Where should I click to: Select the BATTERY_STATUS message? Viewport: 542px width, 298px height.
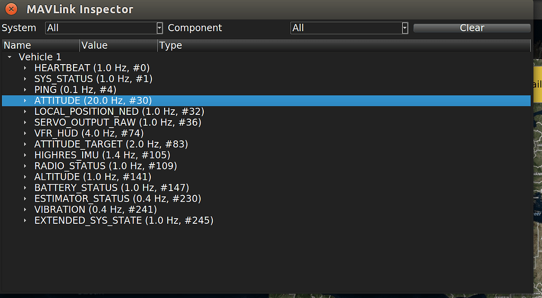(x=111, y=188)
